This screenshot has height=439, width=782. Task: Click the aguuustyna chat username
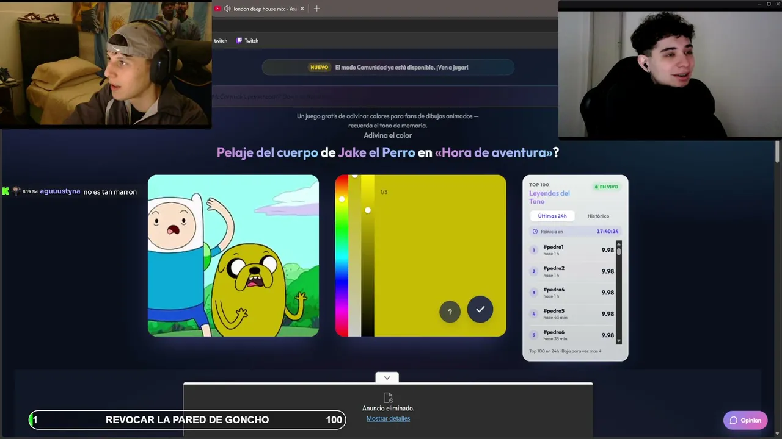[x=60, y=191]
